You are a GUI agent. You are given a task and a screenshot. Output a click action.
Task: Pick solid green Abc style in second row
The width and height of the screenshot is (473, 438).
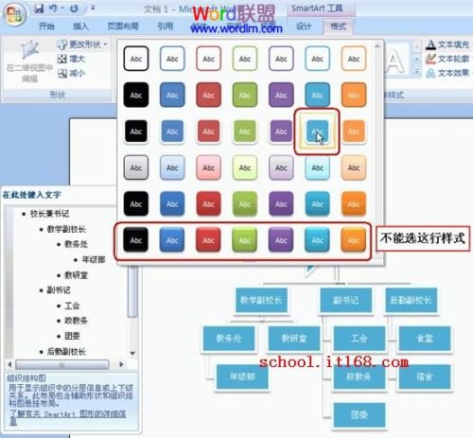coord(245,95)
